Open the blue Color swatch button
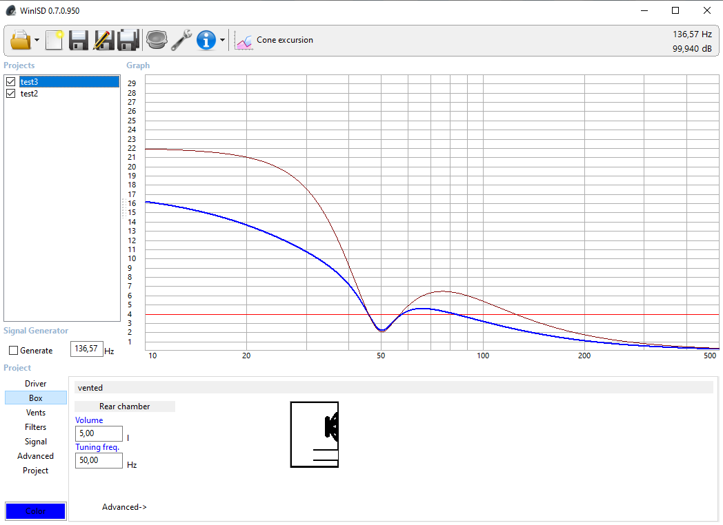 [x=35, y=511]
